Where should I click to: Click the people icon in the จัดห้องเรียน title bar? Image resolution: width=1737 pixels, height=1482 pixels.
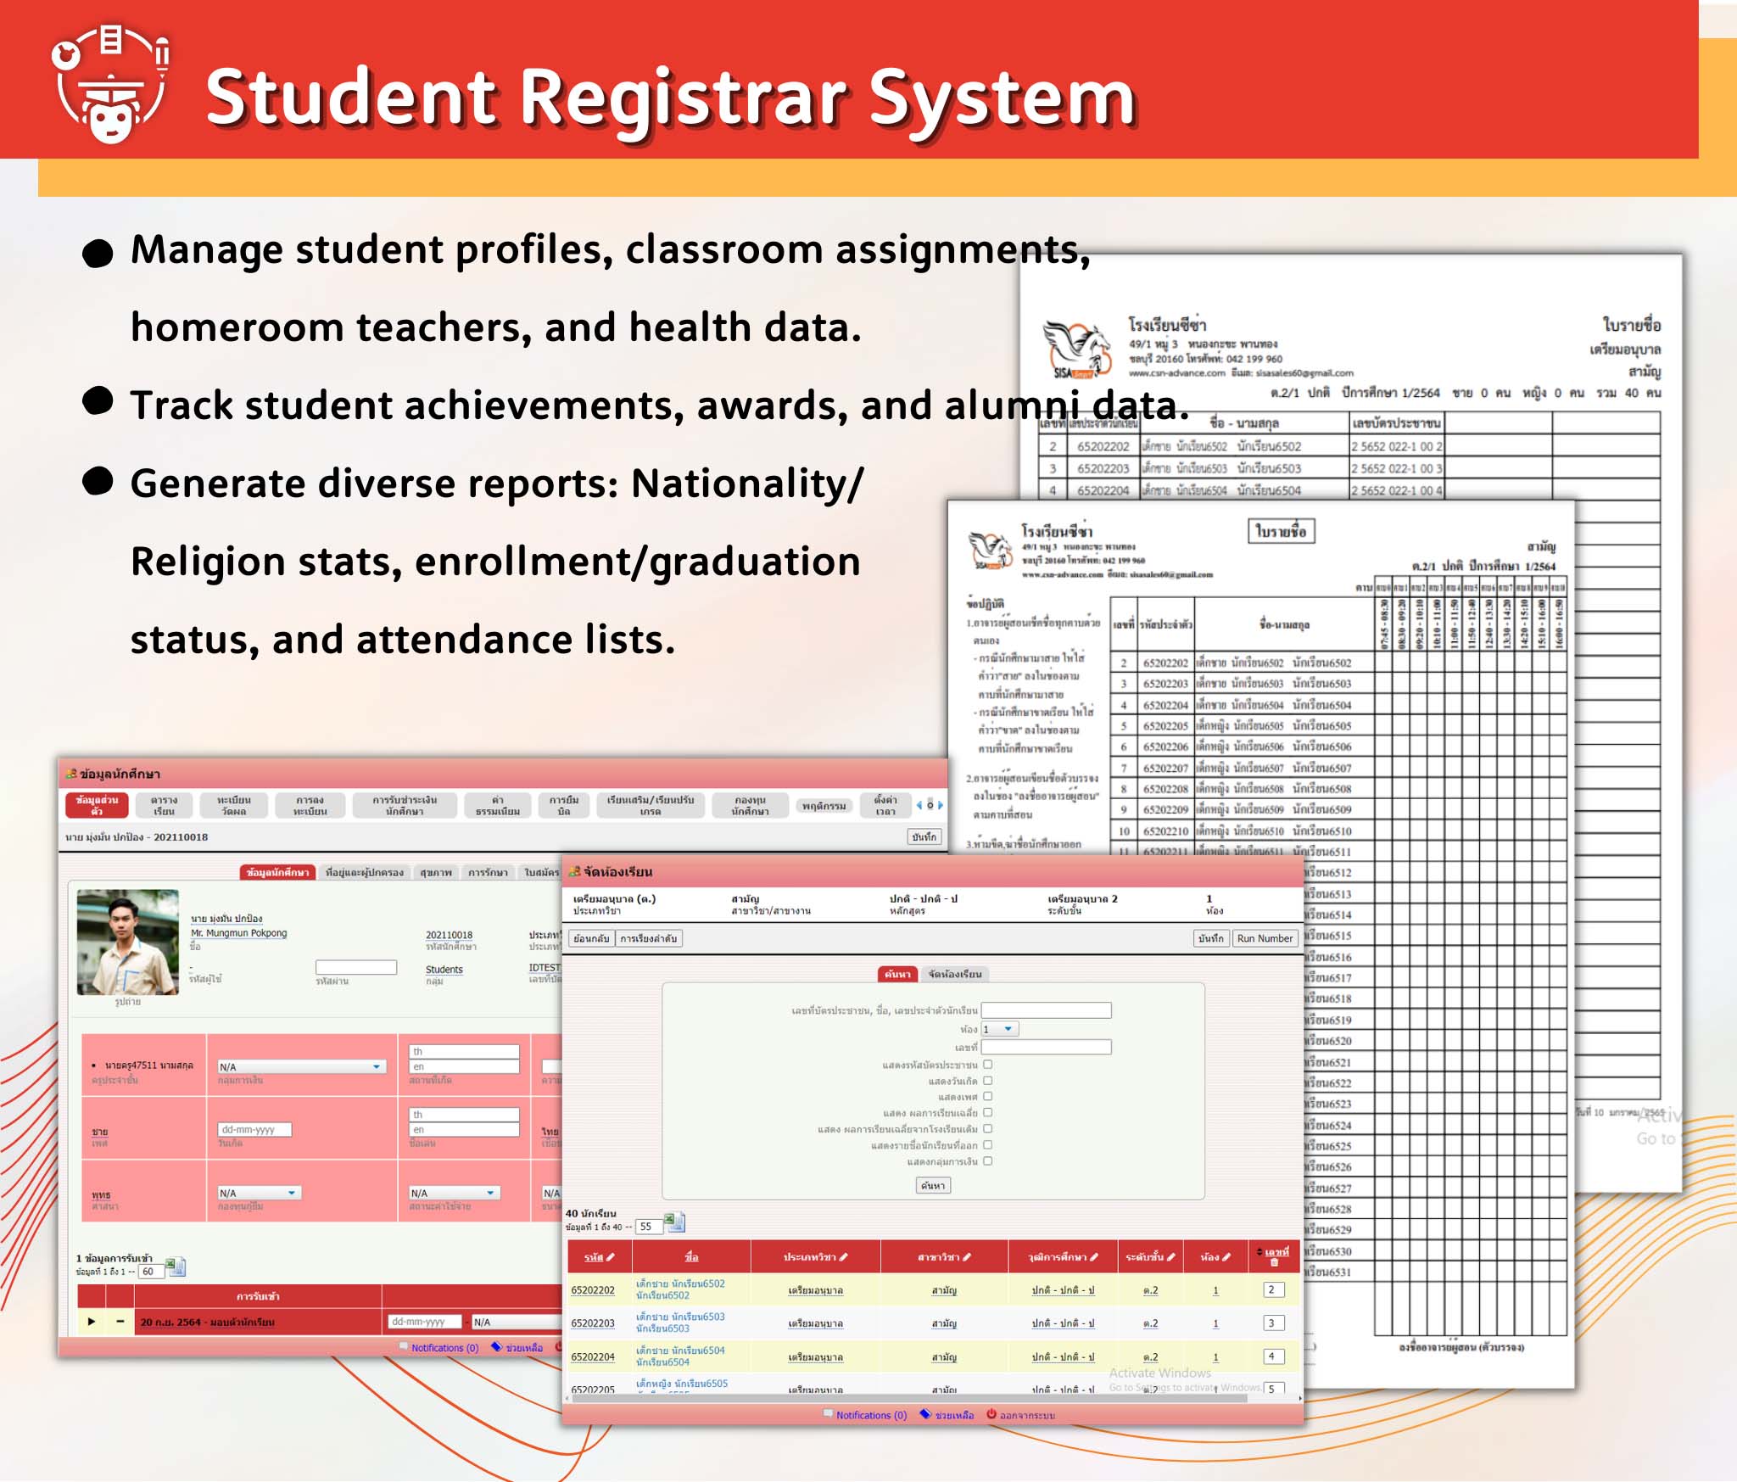pyautogui.click(x=573, y=871)
